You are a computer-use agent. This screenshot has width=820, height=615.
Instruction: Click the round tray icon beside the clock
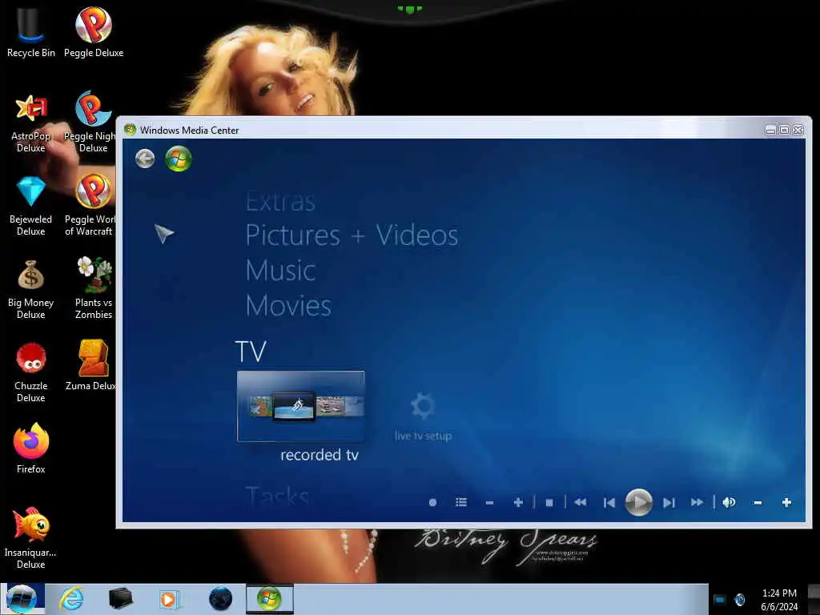pyautogui.click(x=739, y=599)
